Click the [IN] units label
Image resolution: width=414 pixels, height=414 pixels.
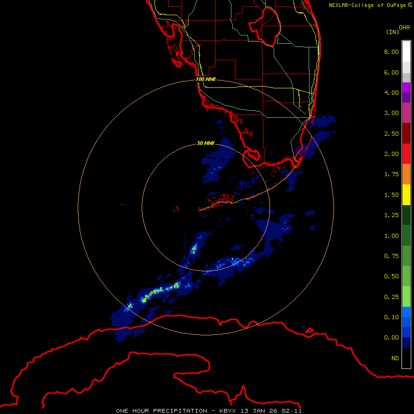(x=392, y=32)
